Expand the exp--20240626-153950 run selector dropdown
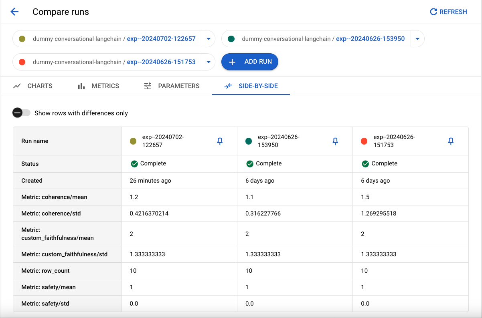 (417, 38)
